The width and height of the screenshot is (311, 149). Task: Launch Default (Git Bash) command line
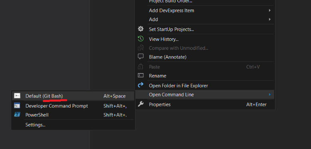[73, 96]
